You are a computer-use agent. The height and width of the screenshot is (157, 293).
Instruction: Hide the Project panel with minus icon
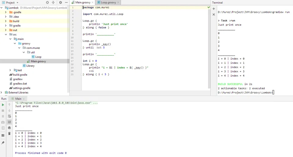coord(66,3)
